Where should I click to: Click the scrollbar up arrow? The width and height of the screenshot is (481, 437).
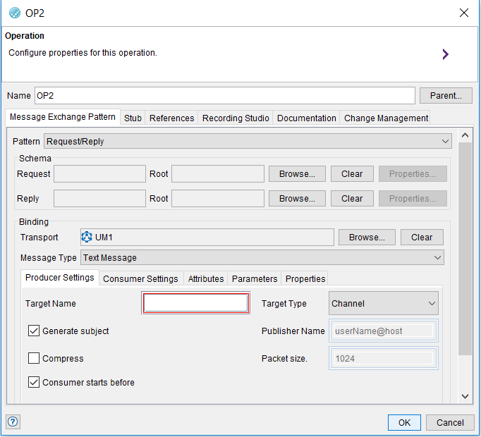pyautogui.click(x=465, y=135)
